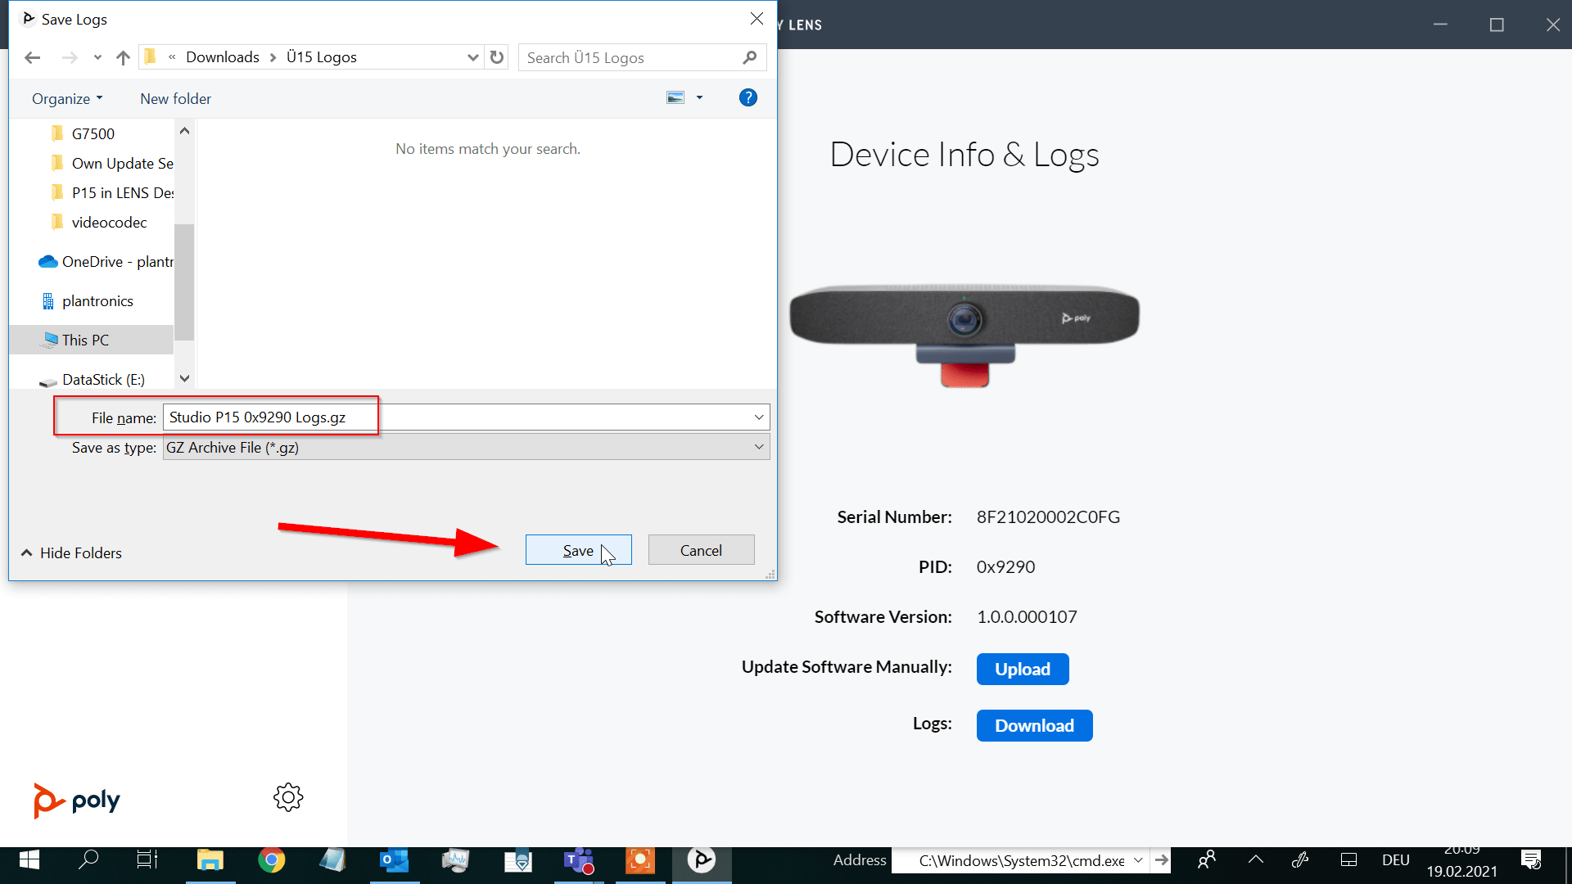Expand the view options dropdown arrow
This screenshot has height=884, width=1572.
(699, 98)
